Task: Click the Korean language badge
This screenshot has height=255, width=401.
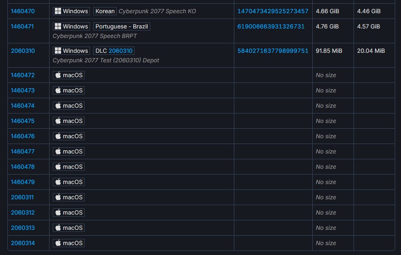Action: pos(105,11)
